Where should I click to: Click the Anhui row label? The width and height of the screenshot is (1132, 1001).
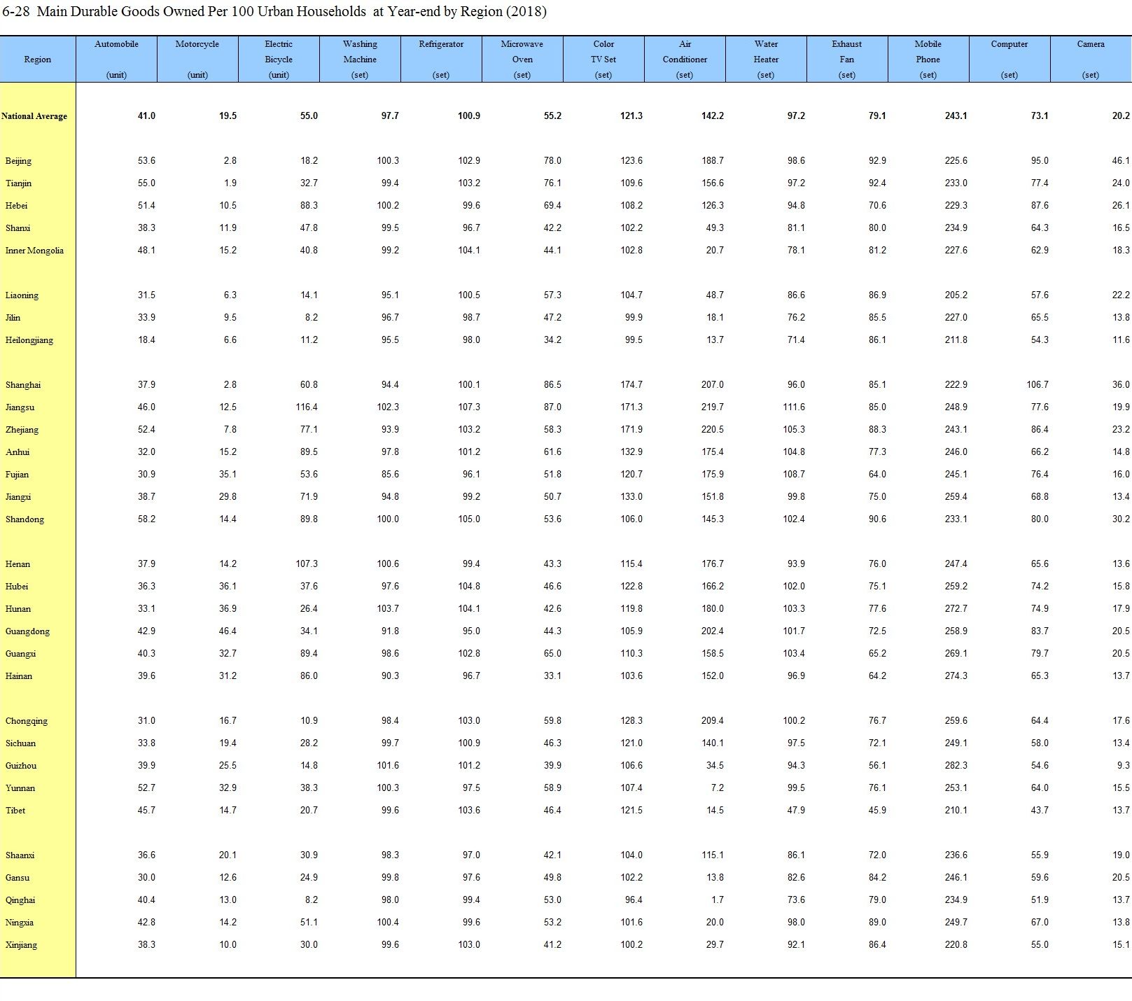[18, 452]
